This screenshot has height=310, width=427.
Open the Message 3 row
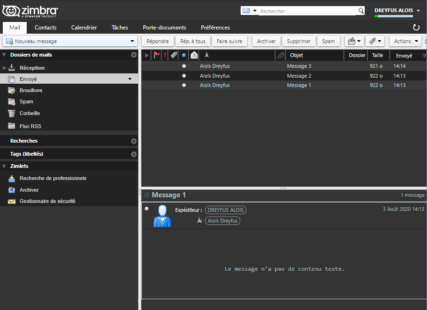[x=284, y=66]
